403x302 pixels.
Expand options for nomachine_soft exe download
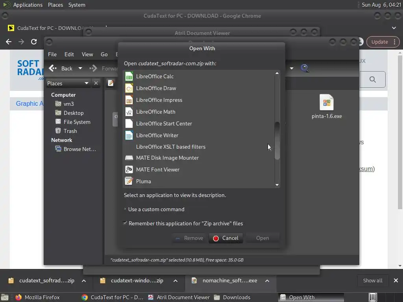coord(267,281)
